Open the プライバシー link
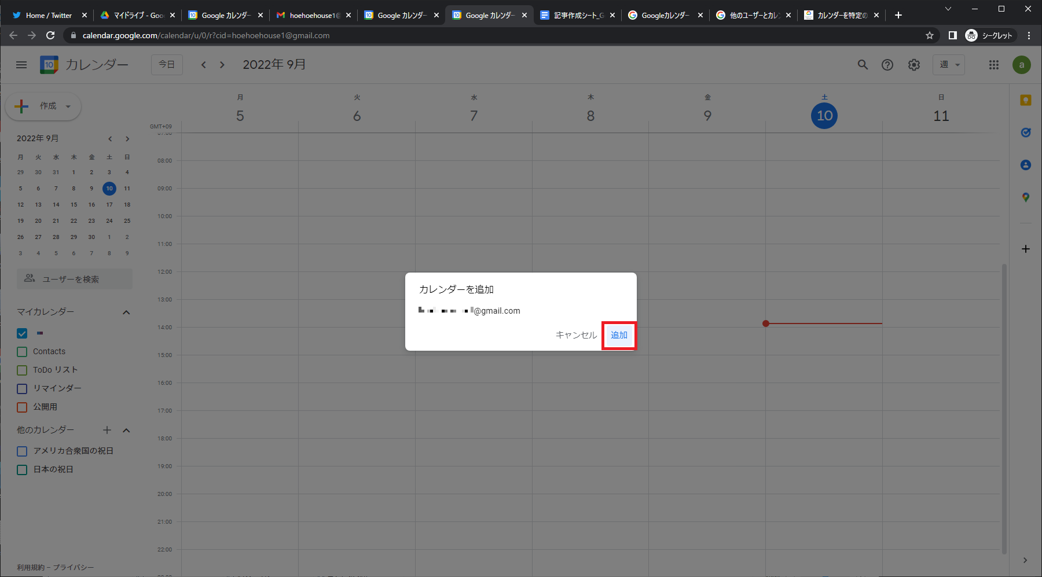1042x577 pixels. click(x=74, y=568)
